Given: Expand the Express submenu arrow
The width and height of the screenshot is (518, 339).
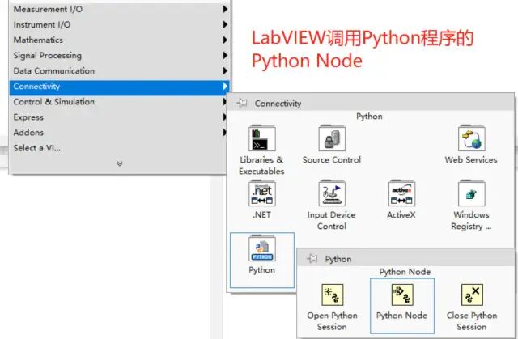Looking at the screenshot, I should click(225, 117).
